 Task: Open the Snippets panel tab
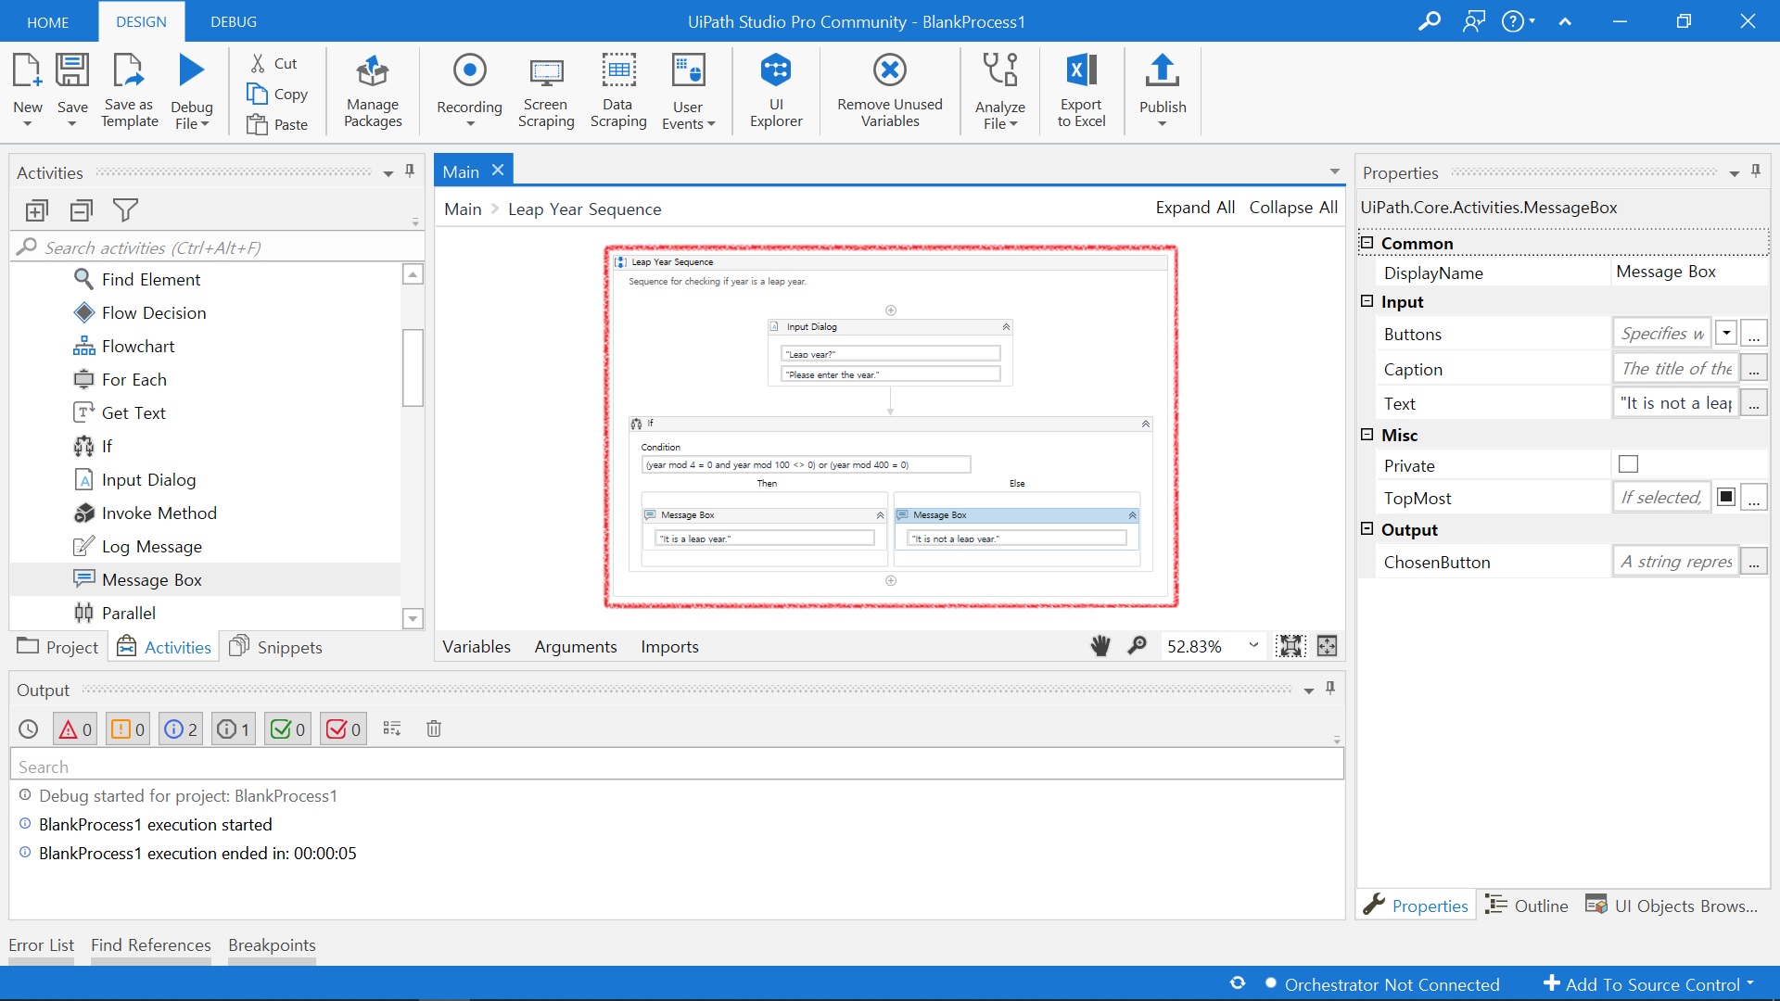[x=276, y=647]
